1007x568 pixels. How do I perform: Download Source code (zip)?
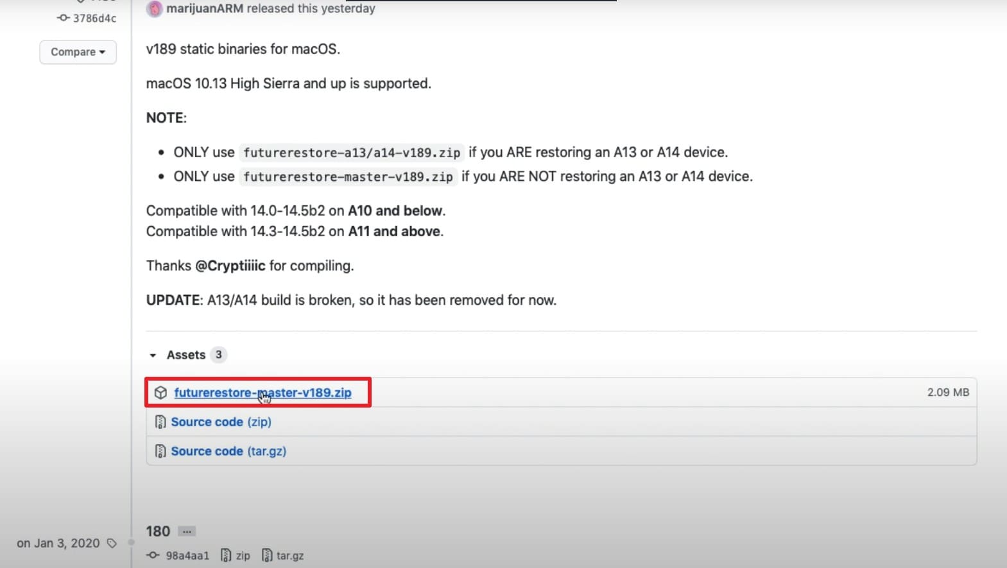pos(221,422)
